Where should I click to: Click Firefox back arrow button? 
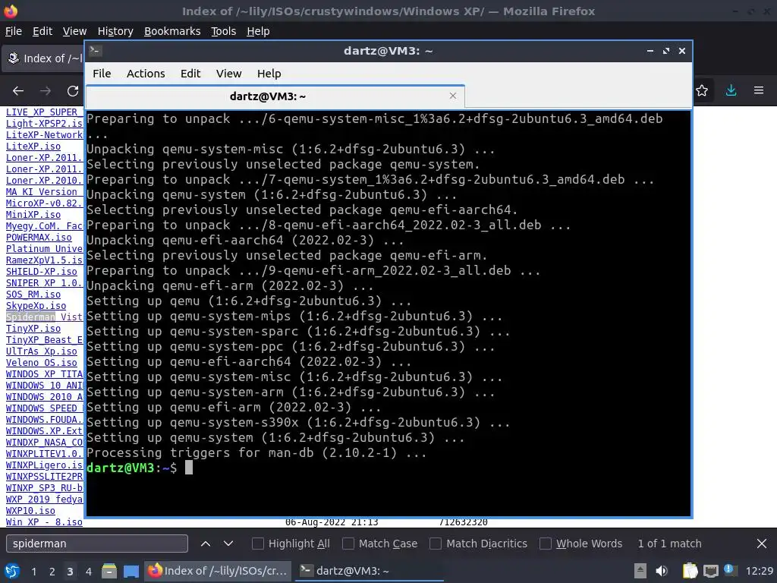18,91
